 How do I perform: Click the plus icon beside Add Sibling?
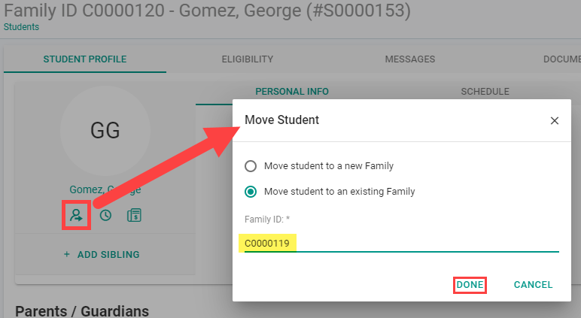pyautogui.click(x=67, y=254)
